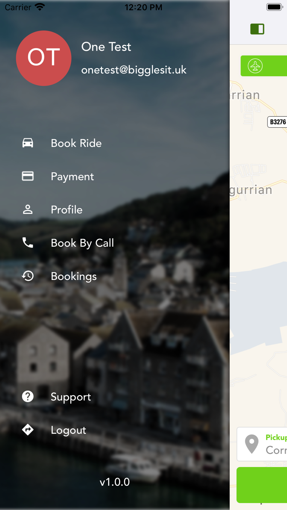
Task: Open the Payment menu item
Action: [x=72, y=176]
